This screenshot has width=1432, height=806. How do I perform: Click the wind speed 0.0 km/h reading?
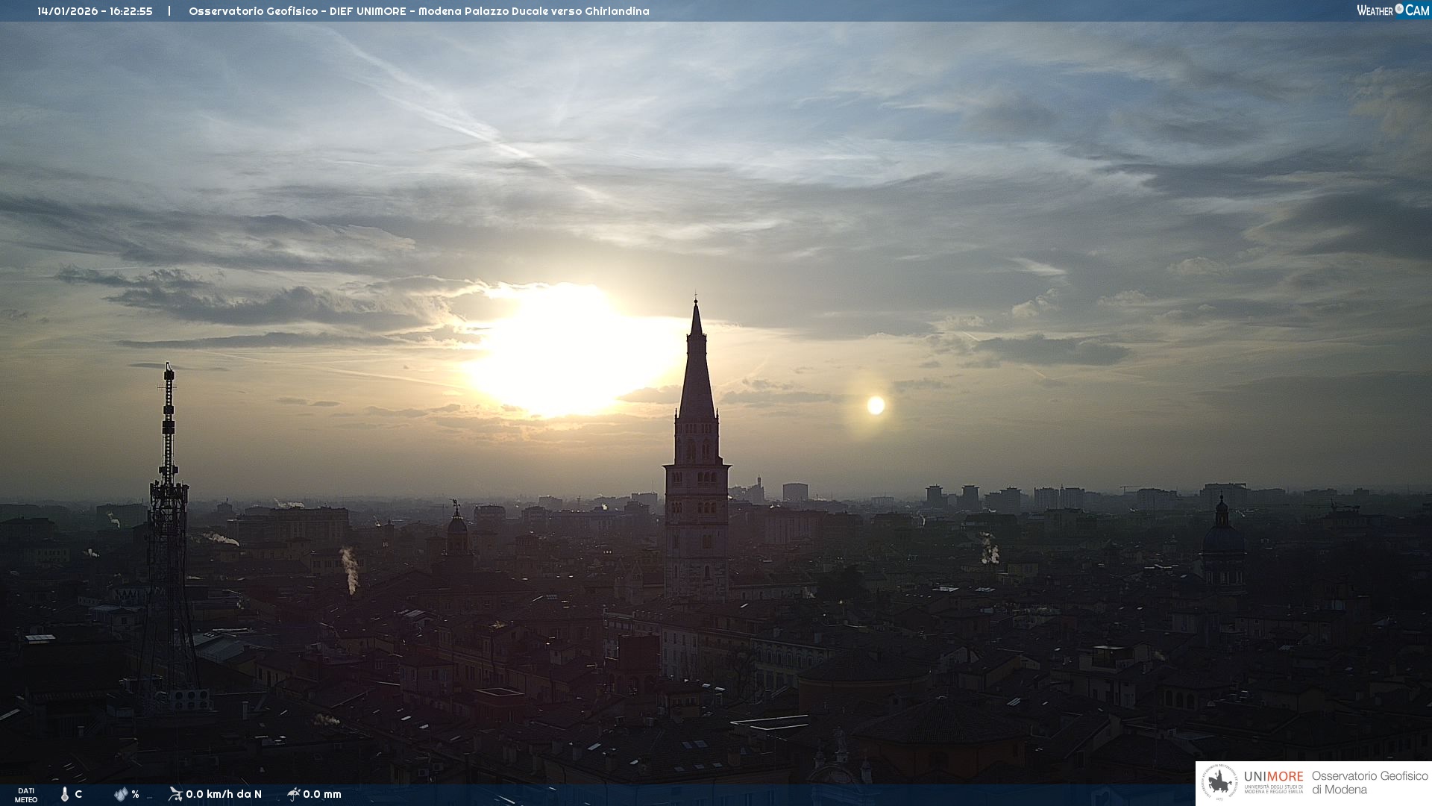coord(224,794)
